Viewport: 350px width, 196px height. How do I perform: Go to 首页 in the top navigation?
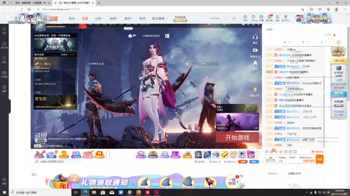(x=72, y=18)
